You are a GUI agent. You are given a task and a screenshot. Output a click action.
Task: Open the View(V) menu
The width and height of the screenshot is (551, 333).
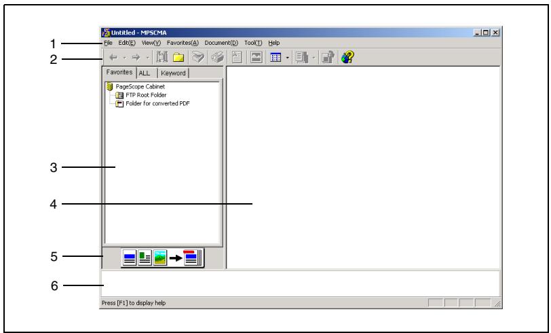tap(151, 43)
